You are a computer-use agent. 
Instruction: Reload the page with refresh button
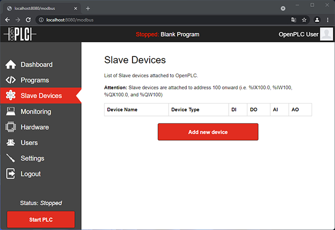[28, 20]
